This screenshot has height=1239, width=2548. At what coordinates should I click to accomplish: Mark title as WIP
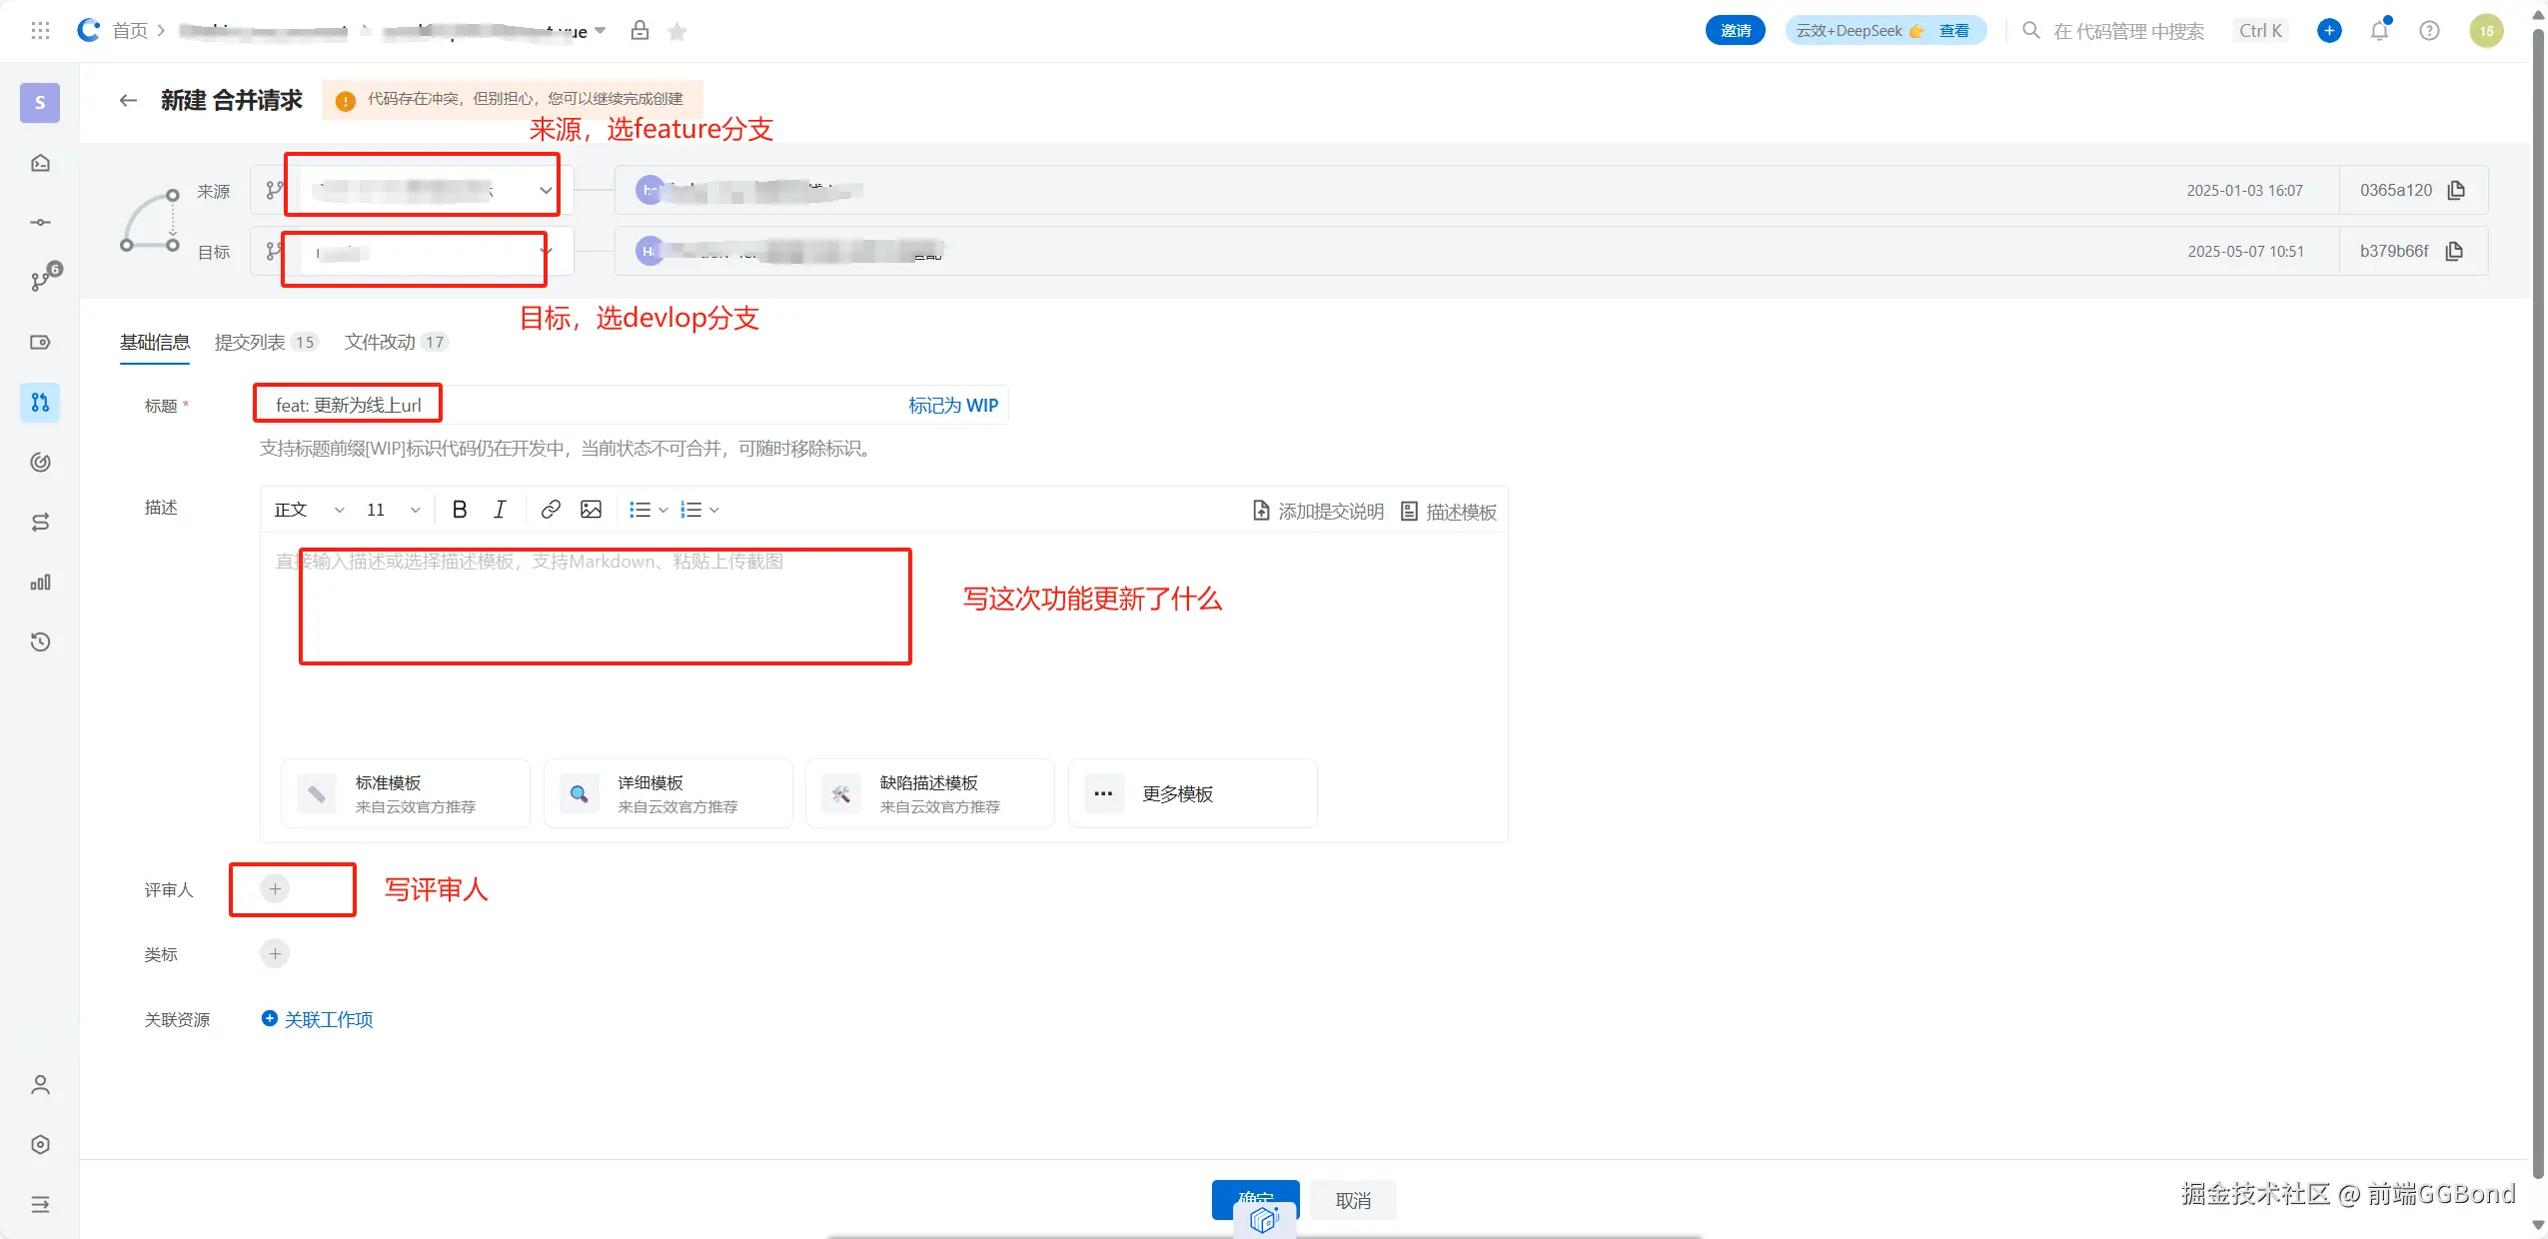pyautogui.click(x=952, y=406)
